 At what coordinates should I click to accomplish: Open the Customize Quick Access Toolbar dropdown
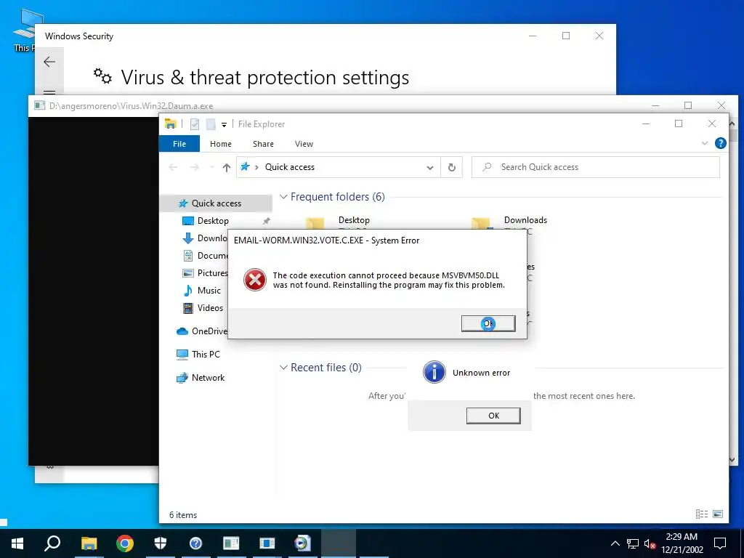pyautogui.click(x=224, y=125)
